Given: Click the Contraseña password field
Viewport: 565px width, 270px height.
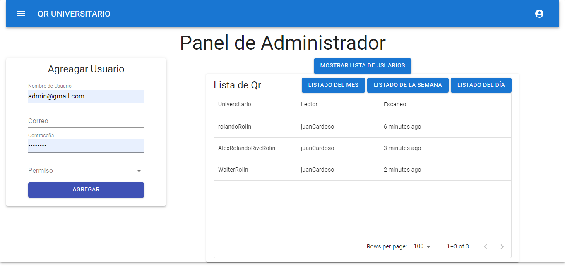Looking at the screenshot, I should (86, 146).
